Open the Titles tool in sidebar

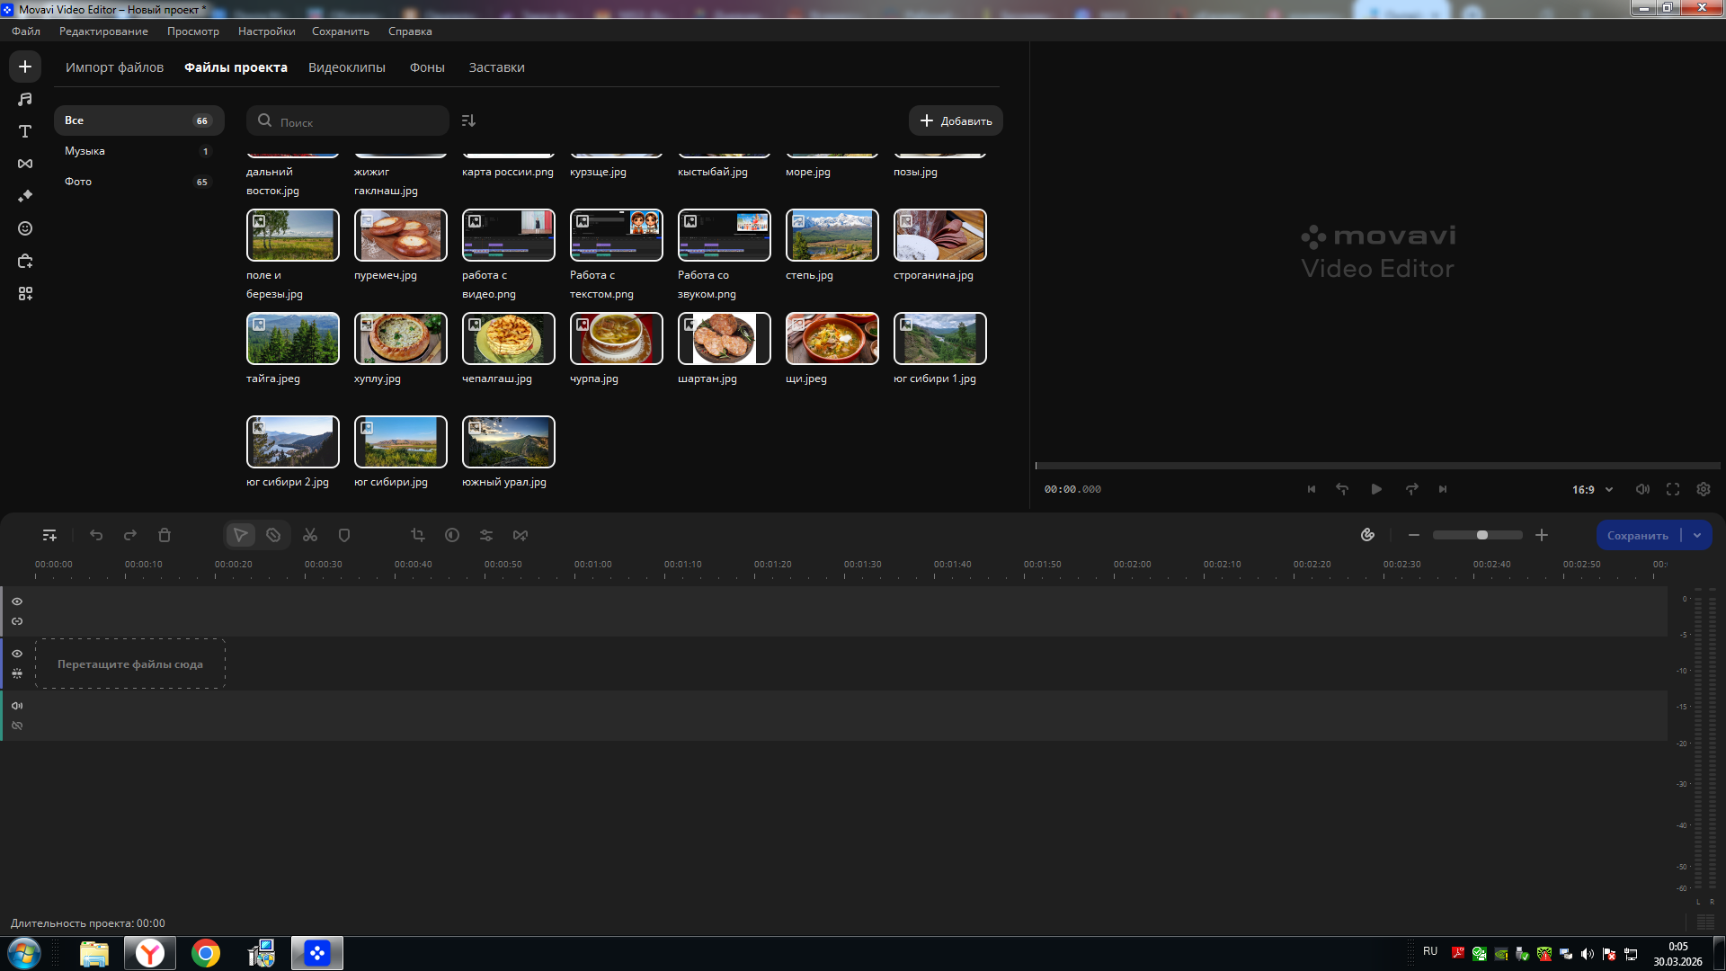(25, 131)
